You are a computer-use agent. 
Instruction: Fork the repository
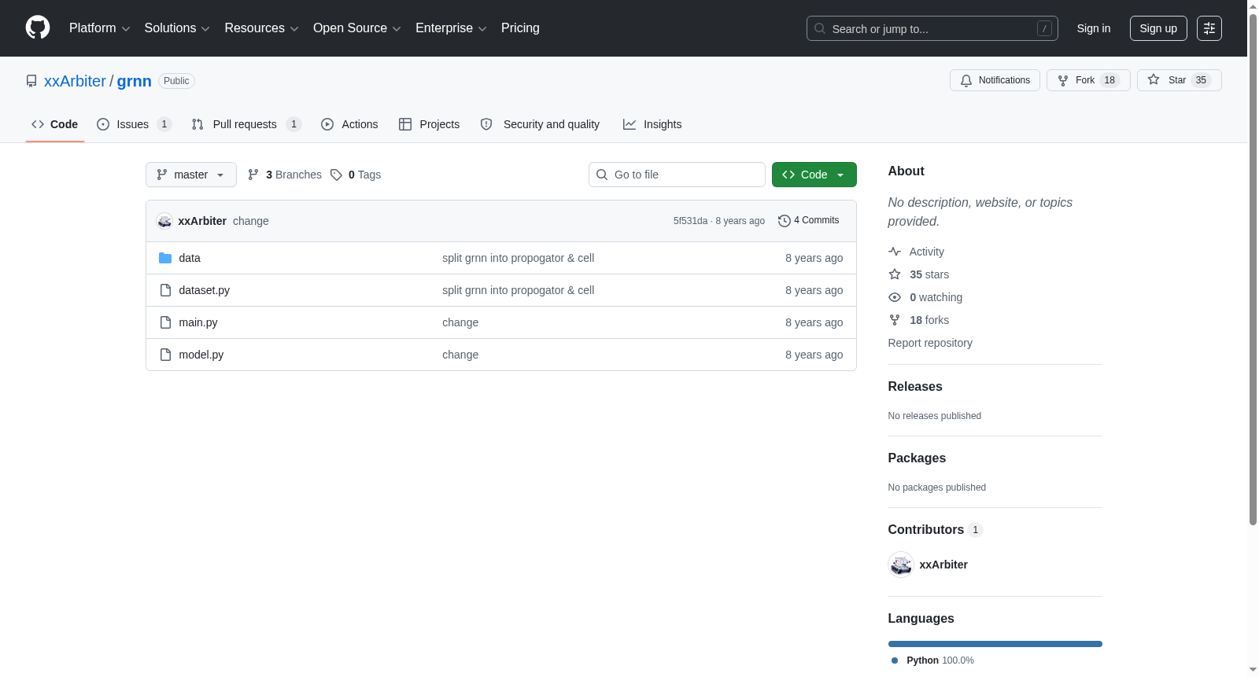pos(1088,80)
